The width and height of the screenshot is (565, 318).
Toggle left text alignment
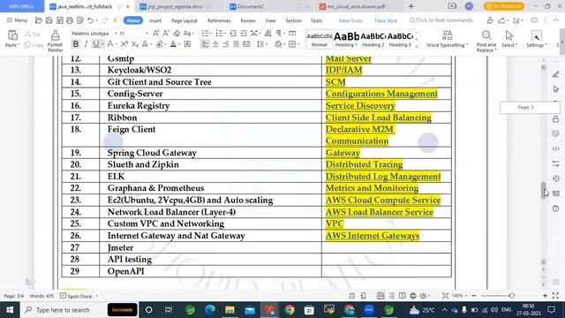click(x=205, y=44)
